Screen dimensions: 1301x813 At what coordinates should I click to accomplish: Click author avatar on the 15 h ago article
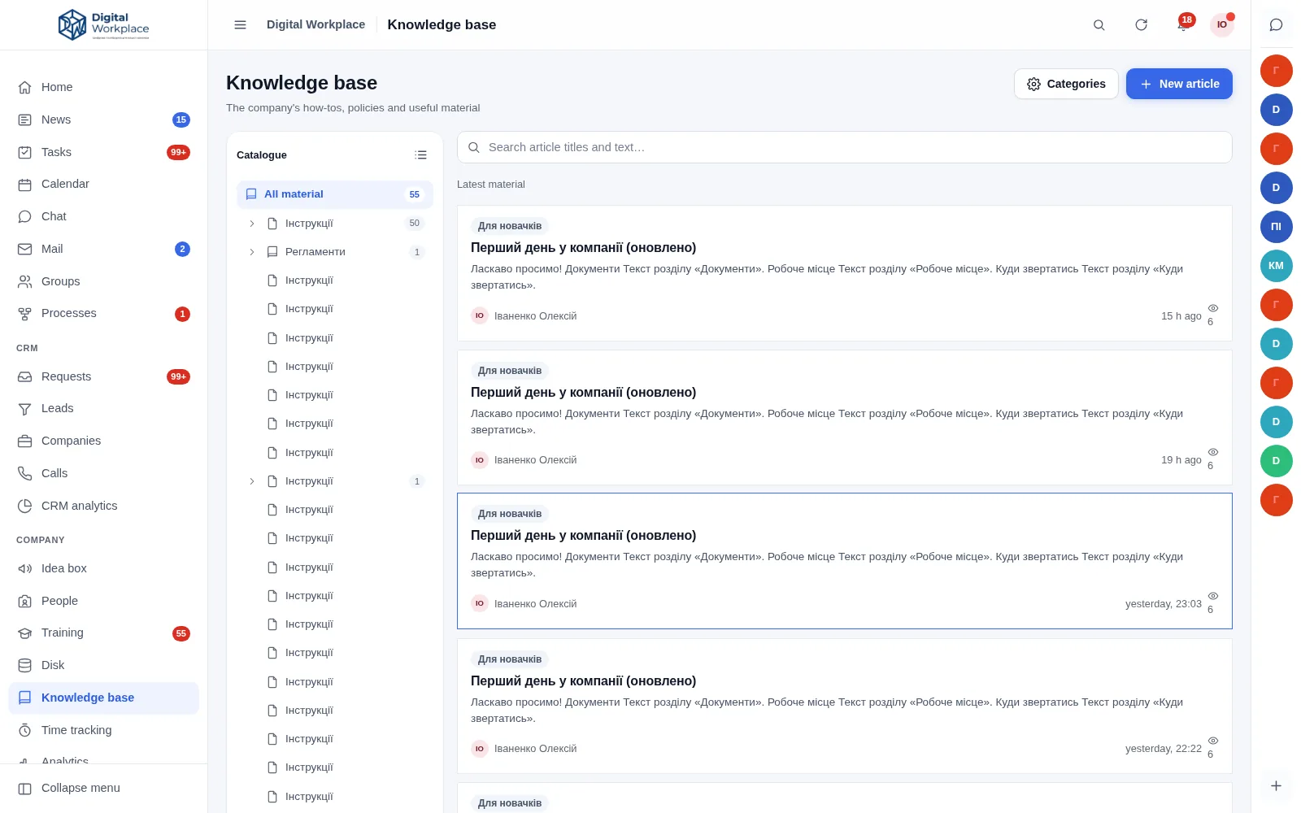[x=480, y=315]
